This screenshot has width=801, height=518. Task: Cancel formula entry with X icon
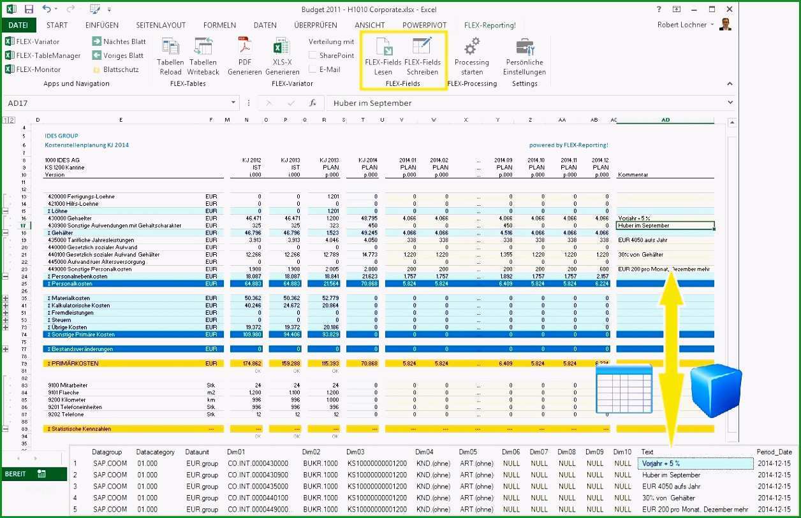click(x=269, y=103)
